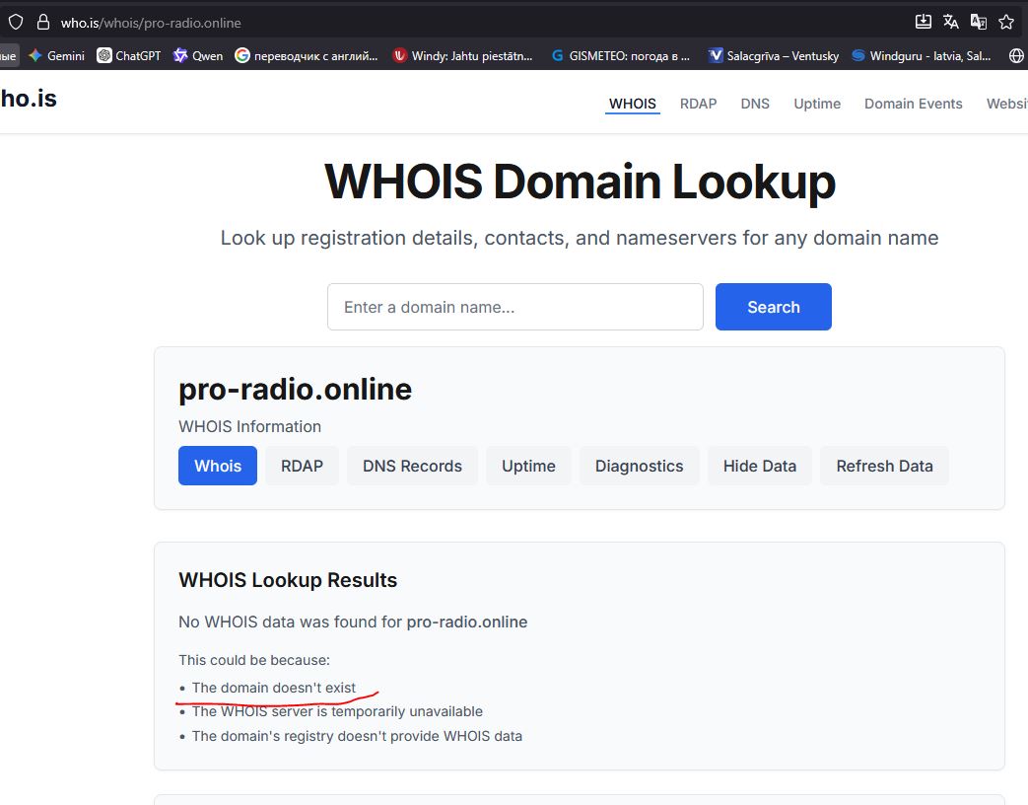Click the padlock site security icon
Image resolution: width=1028 pixels, height=805 pixels.
pyautogui.click(x=42, y=22)
